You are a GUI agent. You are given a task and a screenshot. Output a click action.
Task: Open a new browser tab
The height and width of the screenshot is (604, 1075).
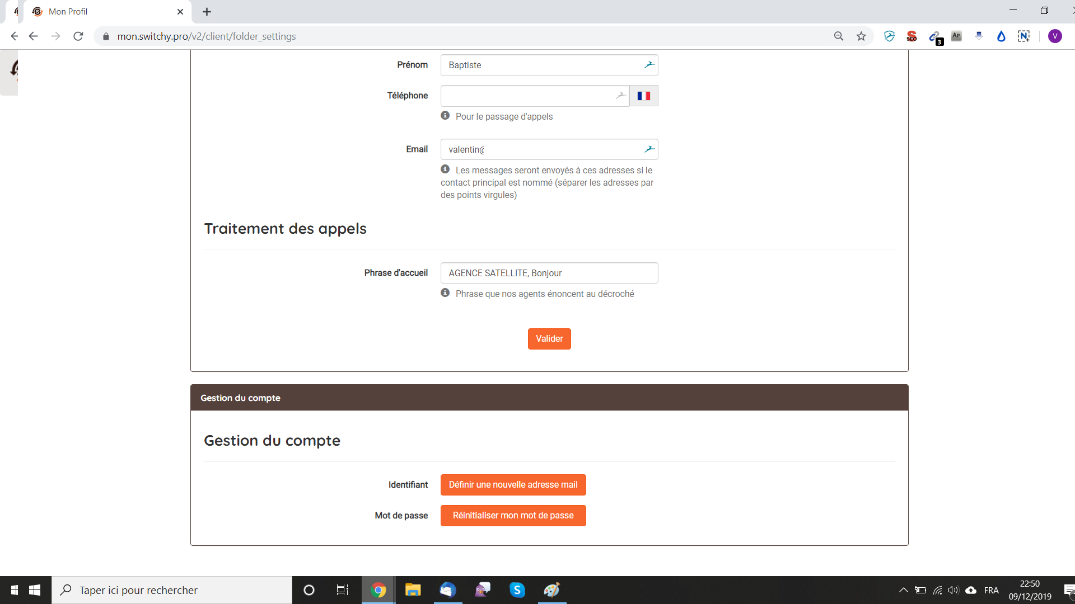click(207, 12)
